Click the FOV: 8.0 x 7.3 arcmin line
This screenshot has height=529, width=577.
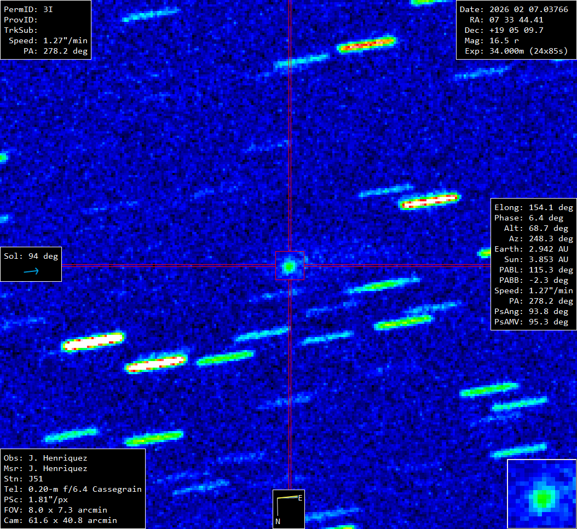tap(55, 510)
